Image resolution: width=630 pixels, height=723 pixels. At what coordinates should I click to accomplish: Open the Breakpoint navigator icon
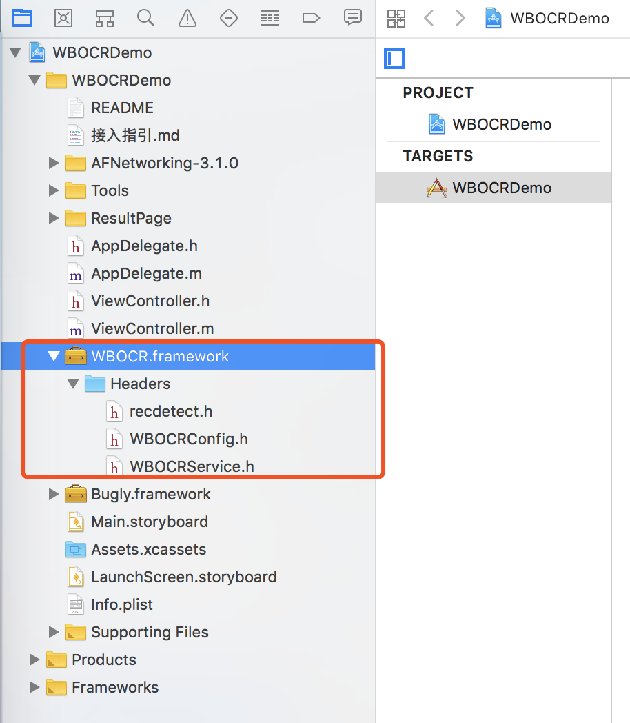point(311,18)
